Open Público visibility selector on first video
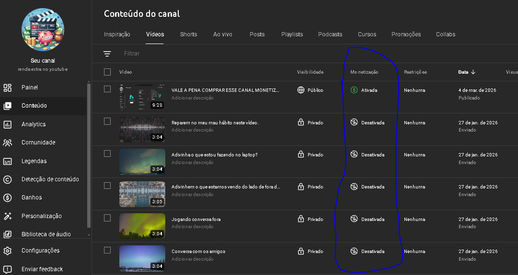The image size is (518, 275). [310, 90]
